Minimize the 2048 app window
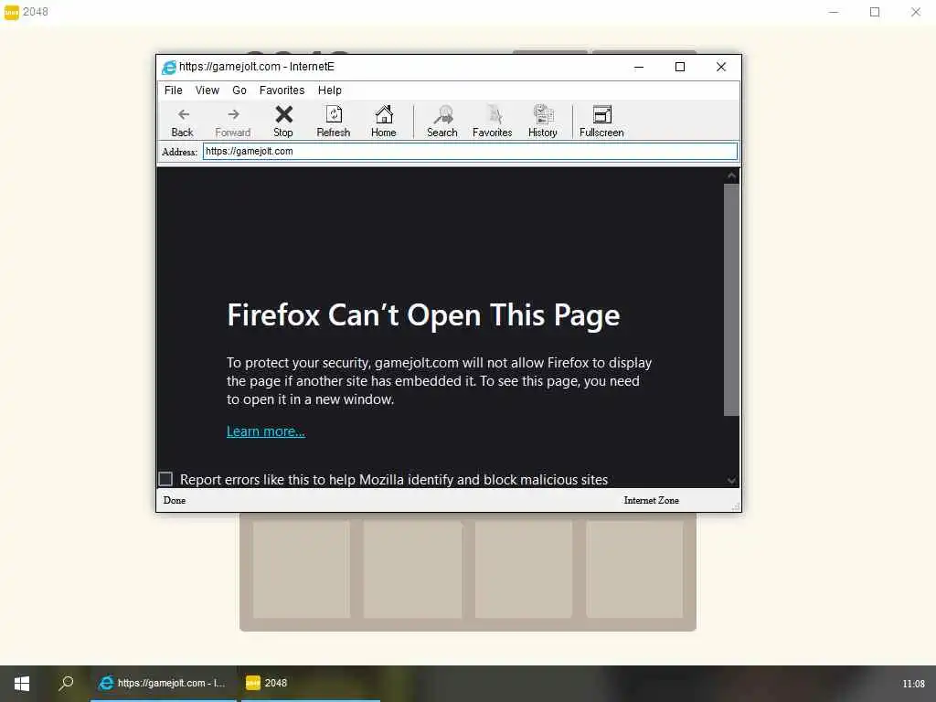This screenshot has width=936, height=702. (834, 12)
